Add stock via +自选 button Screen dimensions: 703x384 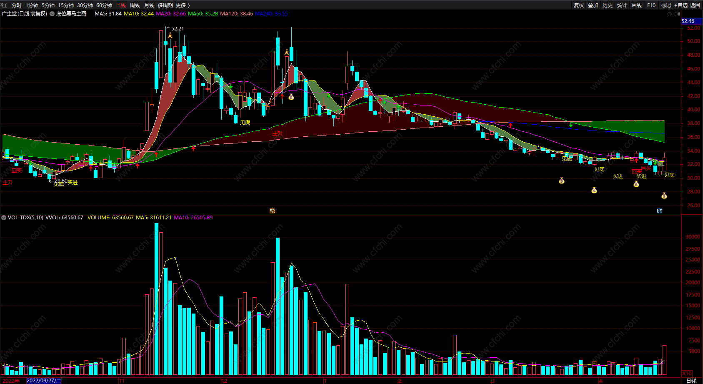tap(681, 5)
